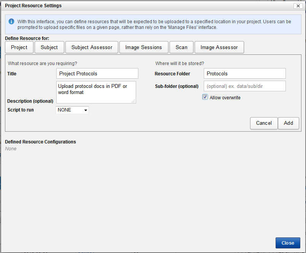This screenshot has width=306, height=253.
Task: Select the Project resource type
Action: (19, 47)
